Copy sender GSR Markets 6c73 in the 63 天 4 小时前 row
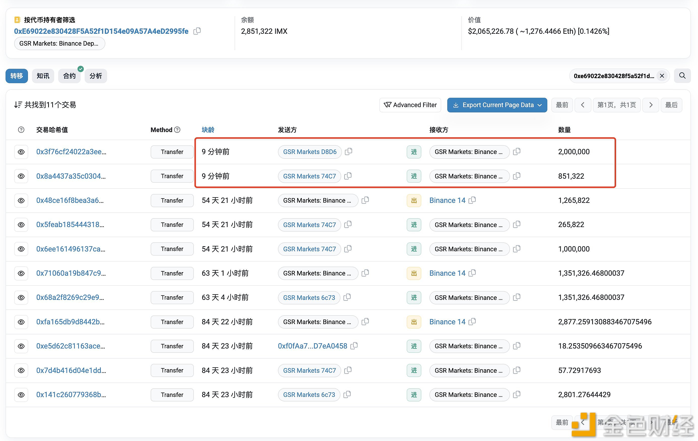Image resolution: width=698 pixels, height=441 pixels. coord(347,297)
